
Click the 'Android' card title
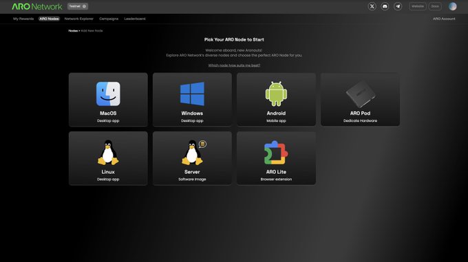click(276, 113)
